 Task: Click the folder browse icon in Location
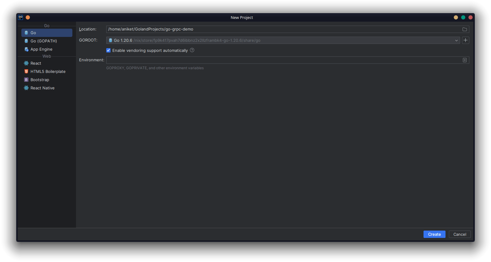coord(464,29)
